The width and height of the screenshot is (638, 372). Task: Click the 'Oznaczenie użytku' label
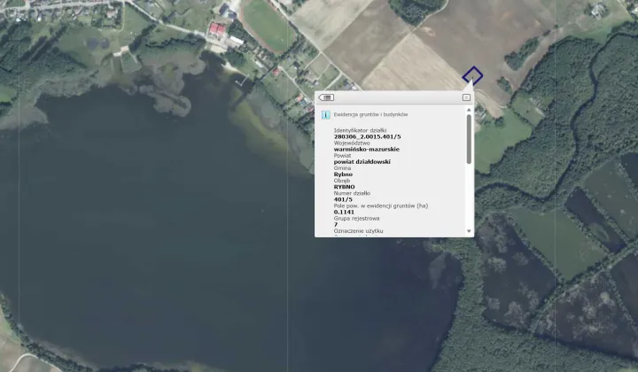click(x=359, y=231)
